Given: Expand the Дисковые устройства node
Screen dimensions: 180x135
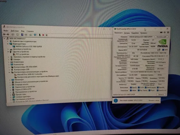Looking at the screenshot, I should click(8, 49).
